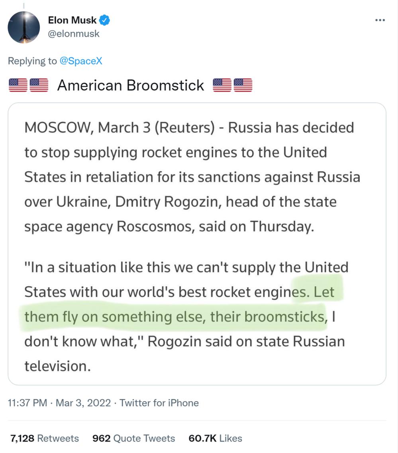Click the "11:37 PM" timestamp
Screen dimensions: 398x453
(27, 403)
